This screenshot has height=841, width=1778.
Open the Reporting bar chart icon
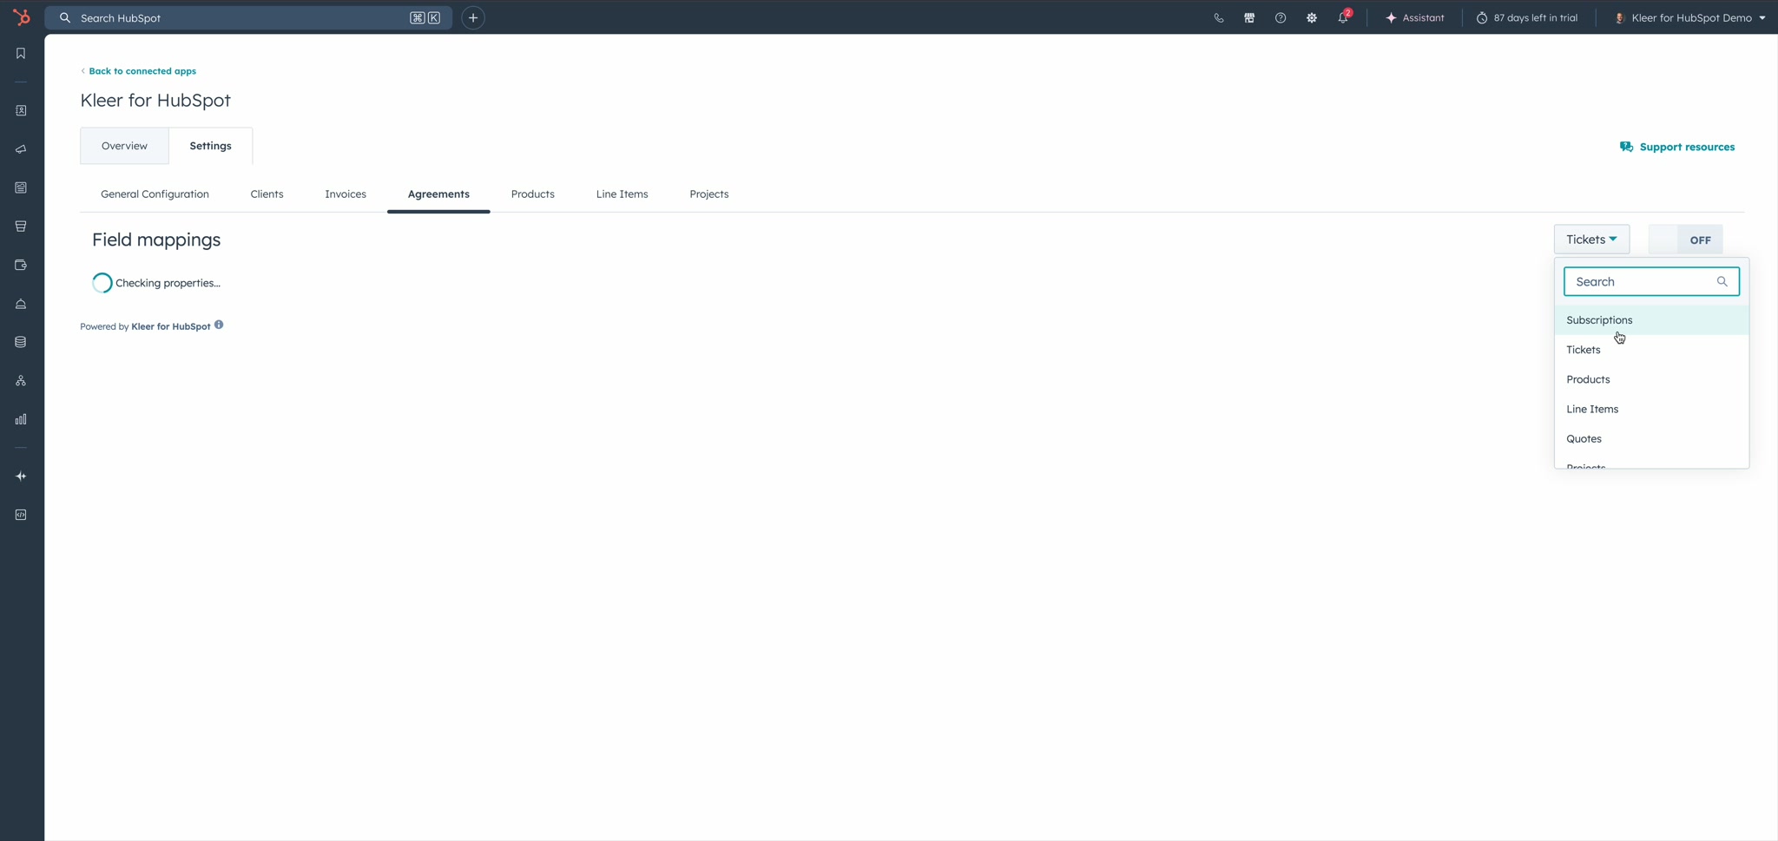(x=21, y=419)
